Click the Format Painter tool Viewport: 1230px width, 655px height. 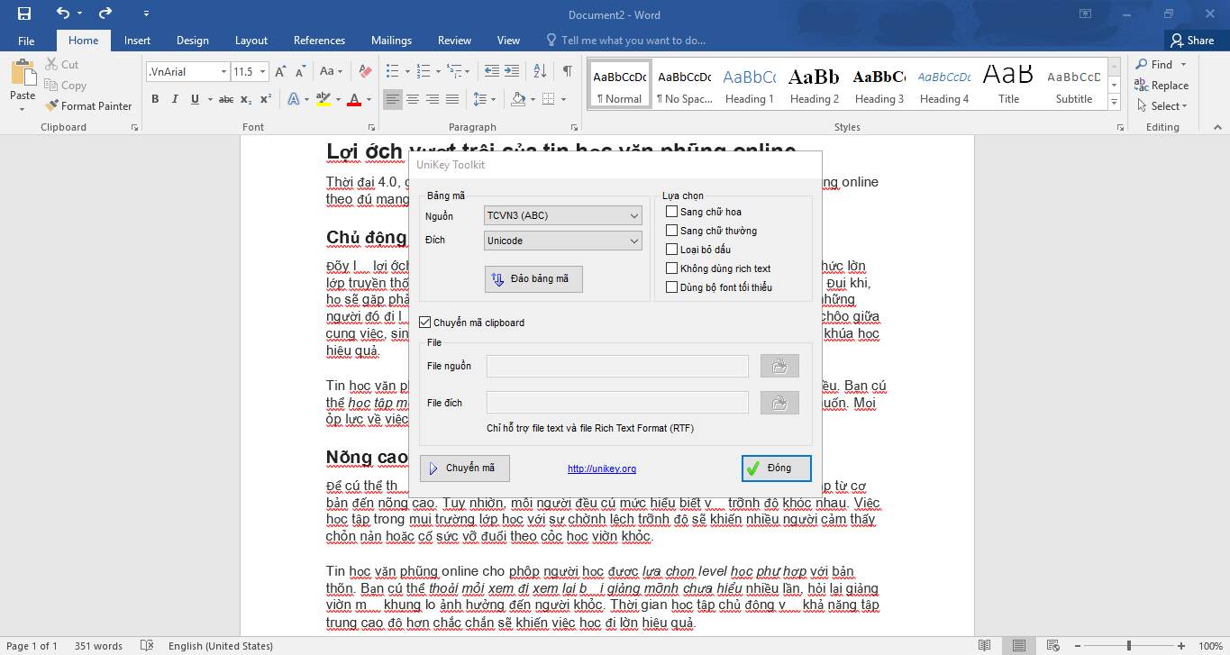(88, 105)
